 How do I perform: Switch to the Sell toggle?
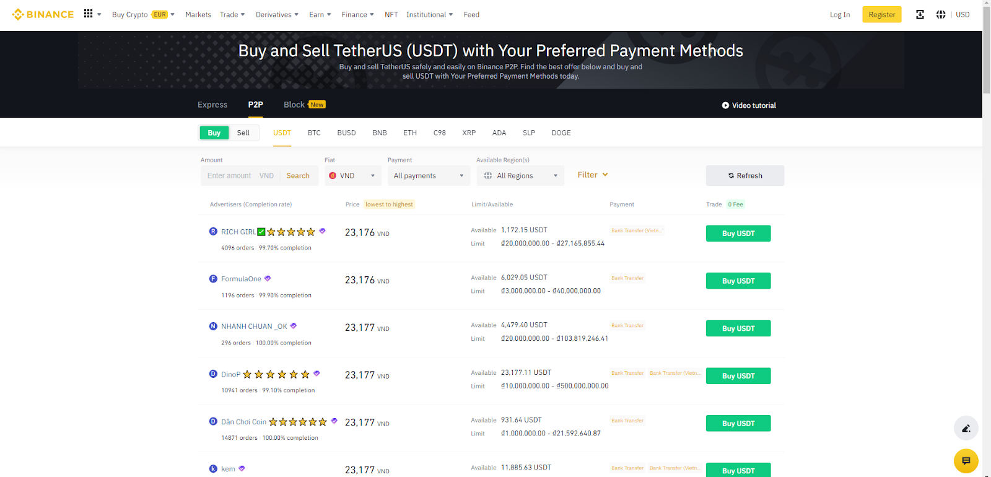coord(243,133)
